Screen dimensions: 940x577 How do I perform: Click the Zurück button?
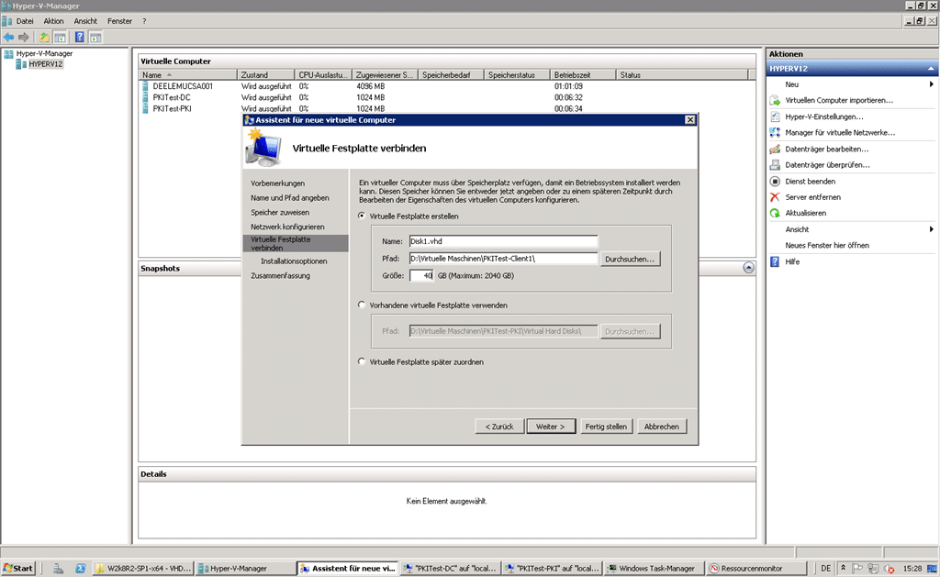(x=499, y=427)
